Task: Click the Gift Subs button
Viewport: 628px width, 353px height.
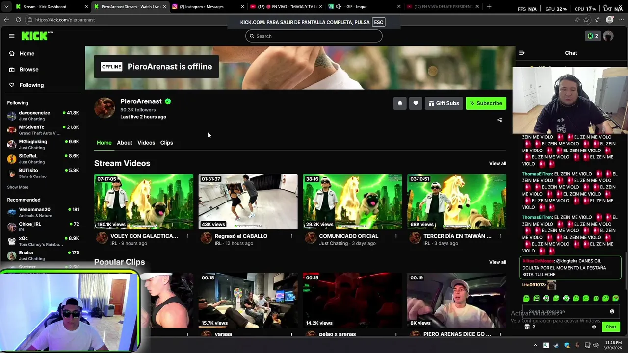Action: coord(444,103)
